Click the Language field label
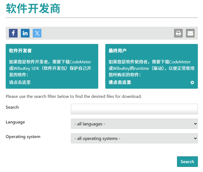203x172 pixels. point(15,122)
